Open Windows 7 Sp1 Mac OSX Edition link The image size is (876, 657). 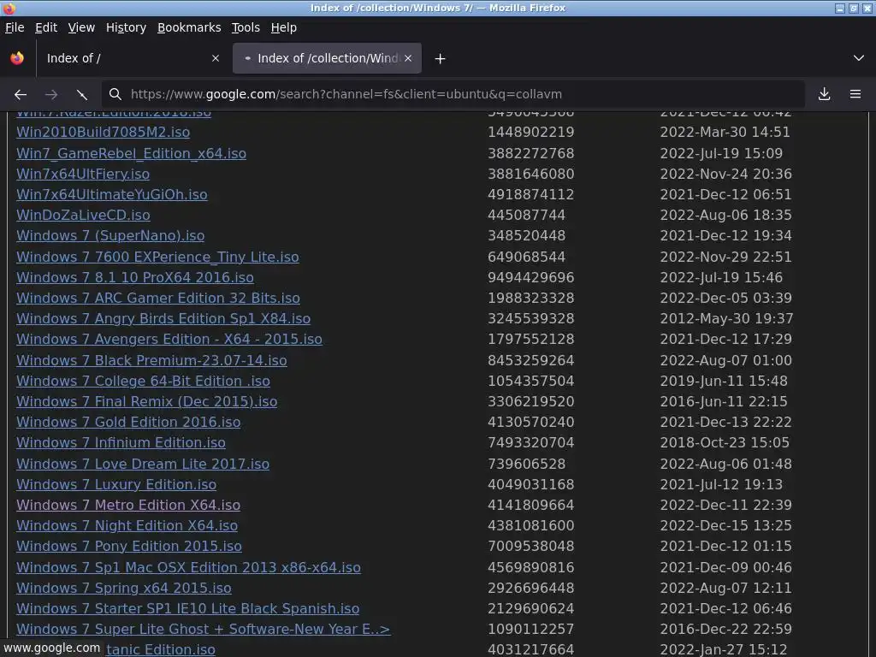[189, 568]
